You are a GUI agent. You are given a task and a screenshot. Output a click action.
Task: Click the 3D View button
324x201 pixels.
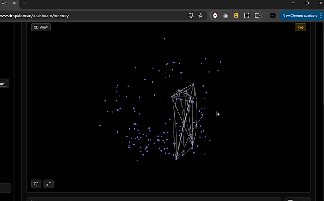click(x=41, y=27)
